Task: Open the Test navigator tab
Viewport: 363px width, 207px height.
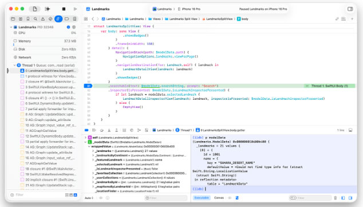Action: point(50,19)
